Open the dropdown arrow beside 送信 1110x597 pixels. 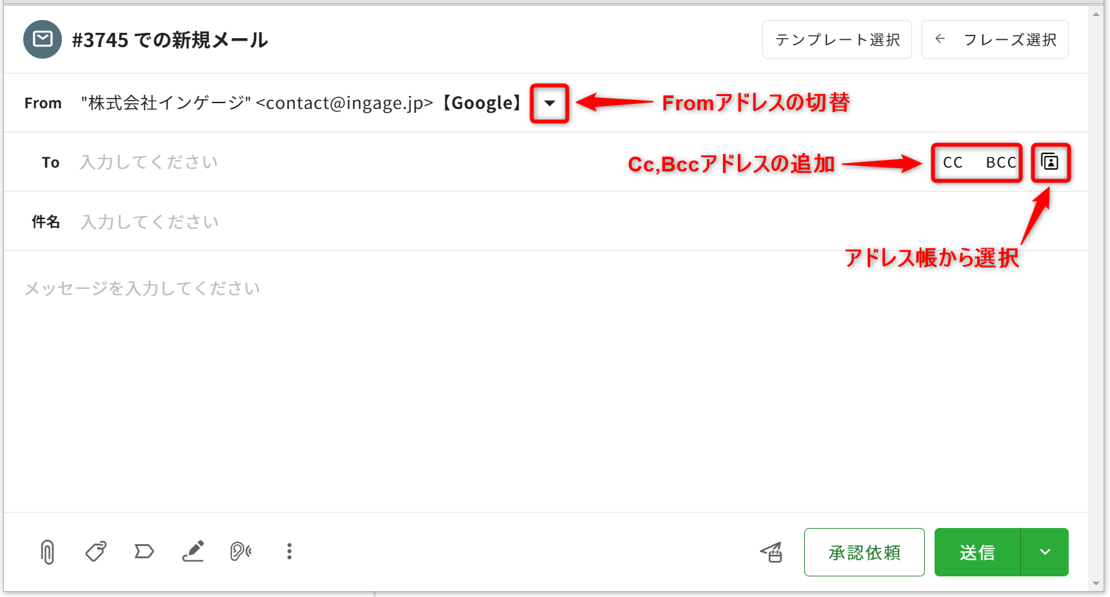pyautogui.click(x=1045, y=553)
